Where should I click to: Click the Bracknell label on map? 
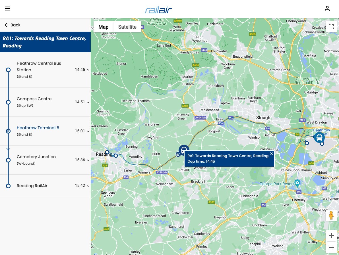tap(198, 181)
